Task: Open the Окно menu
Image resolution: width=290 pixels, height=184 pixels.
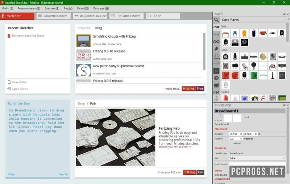Action: 83,8
